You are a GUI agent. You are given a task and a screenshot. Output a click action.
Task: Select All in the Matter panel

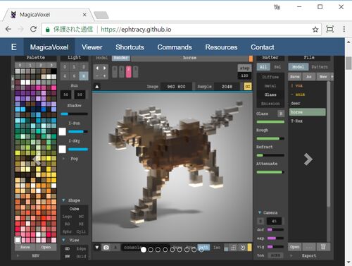(263, 67)
